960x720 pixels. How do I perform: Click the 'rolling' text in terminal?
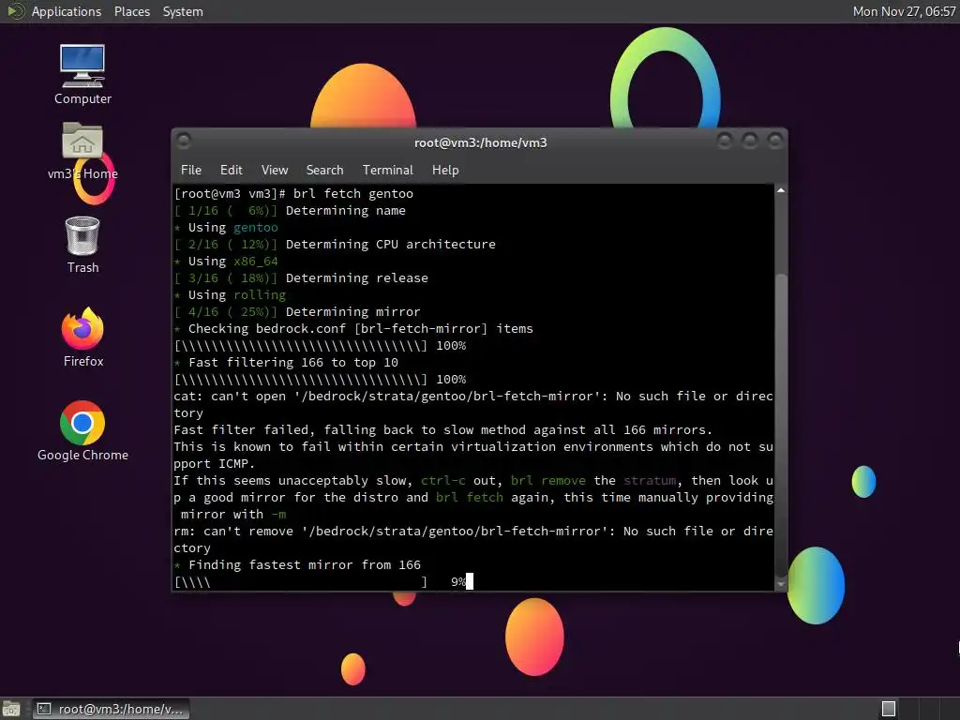pyautogui.click(x=260, y=295)
